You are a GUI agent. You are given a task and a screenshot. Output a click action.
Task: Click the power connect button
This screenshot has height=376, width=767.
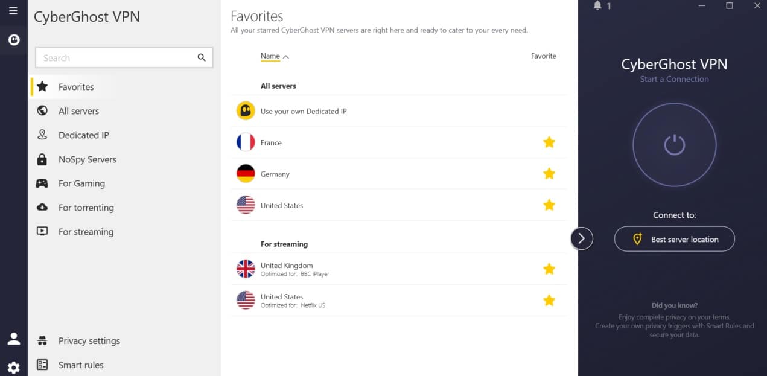coord(674,145)
